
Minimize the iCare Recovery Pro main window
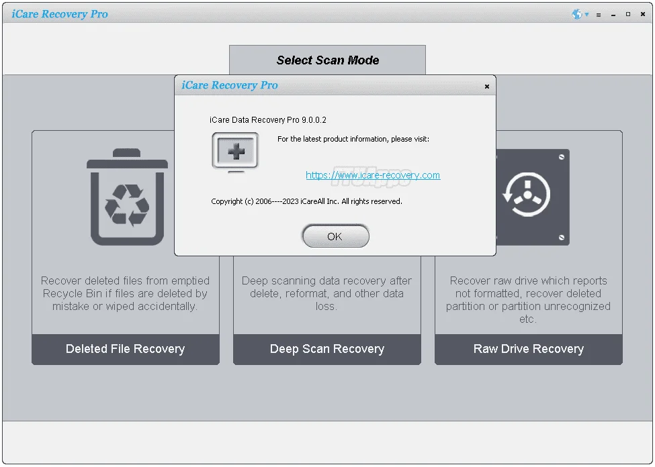tap(613, 15)
